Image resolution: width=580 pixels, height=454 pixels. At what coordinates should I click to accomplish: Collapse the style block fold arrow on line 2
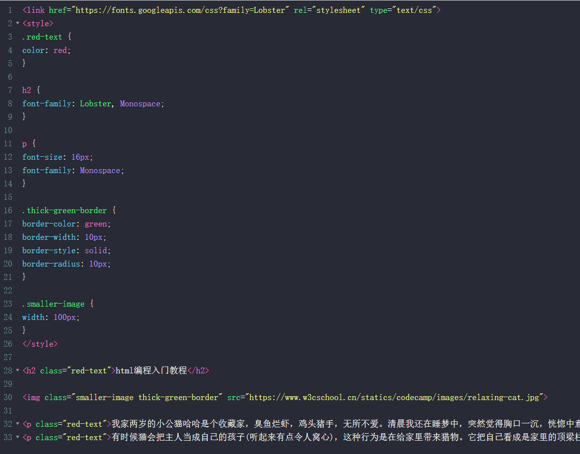17,23
